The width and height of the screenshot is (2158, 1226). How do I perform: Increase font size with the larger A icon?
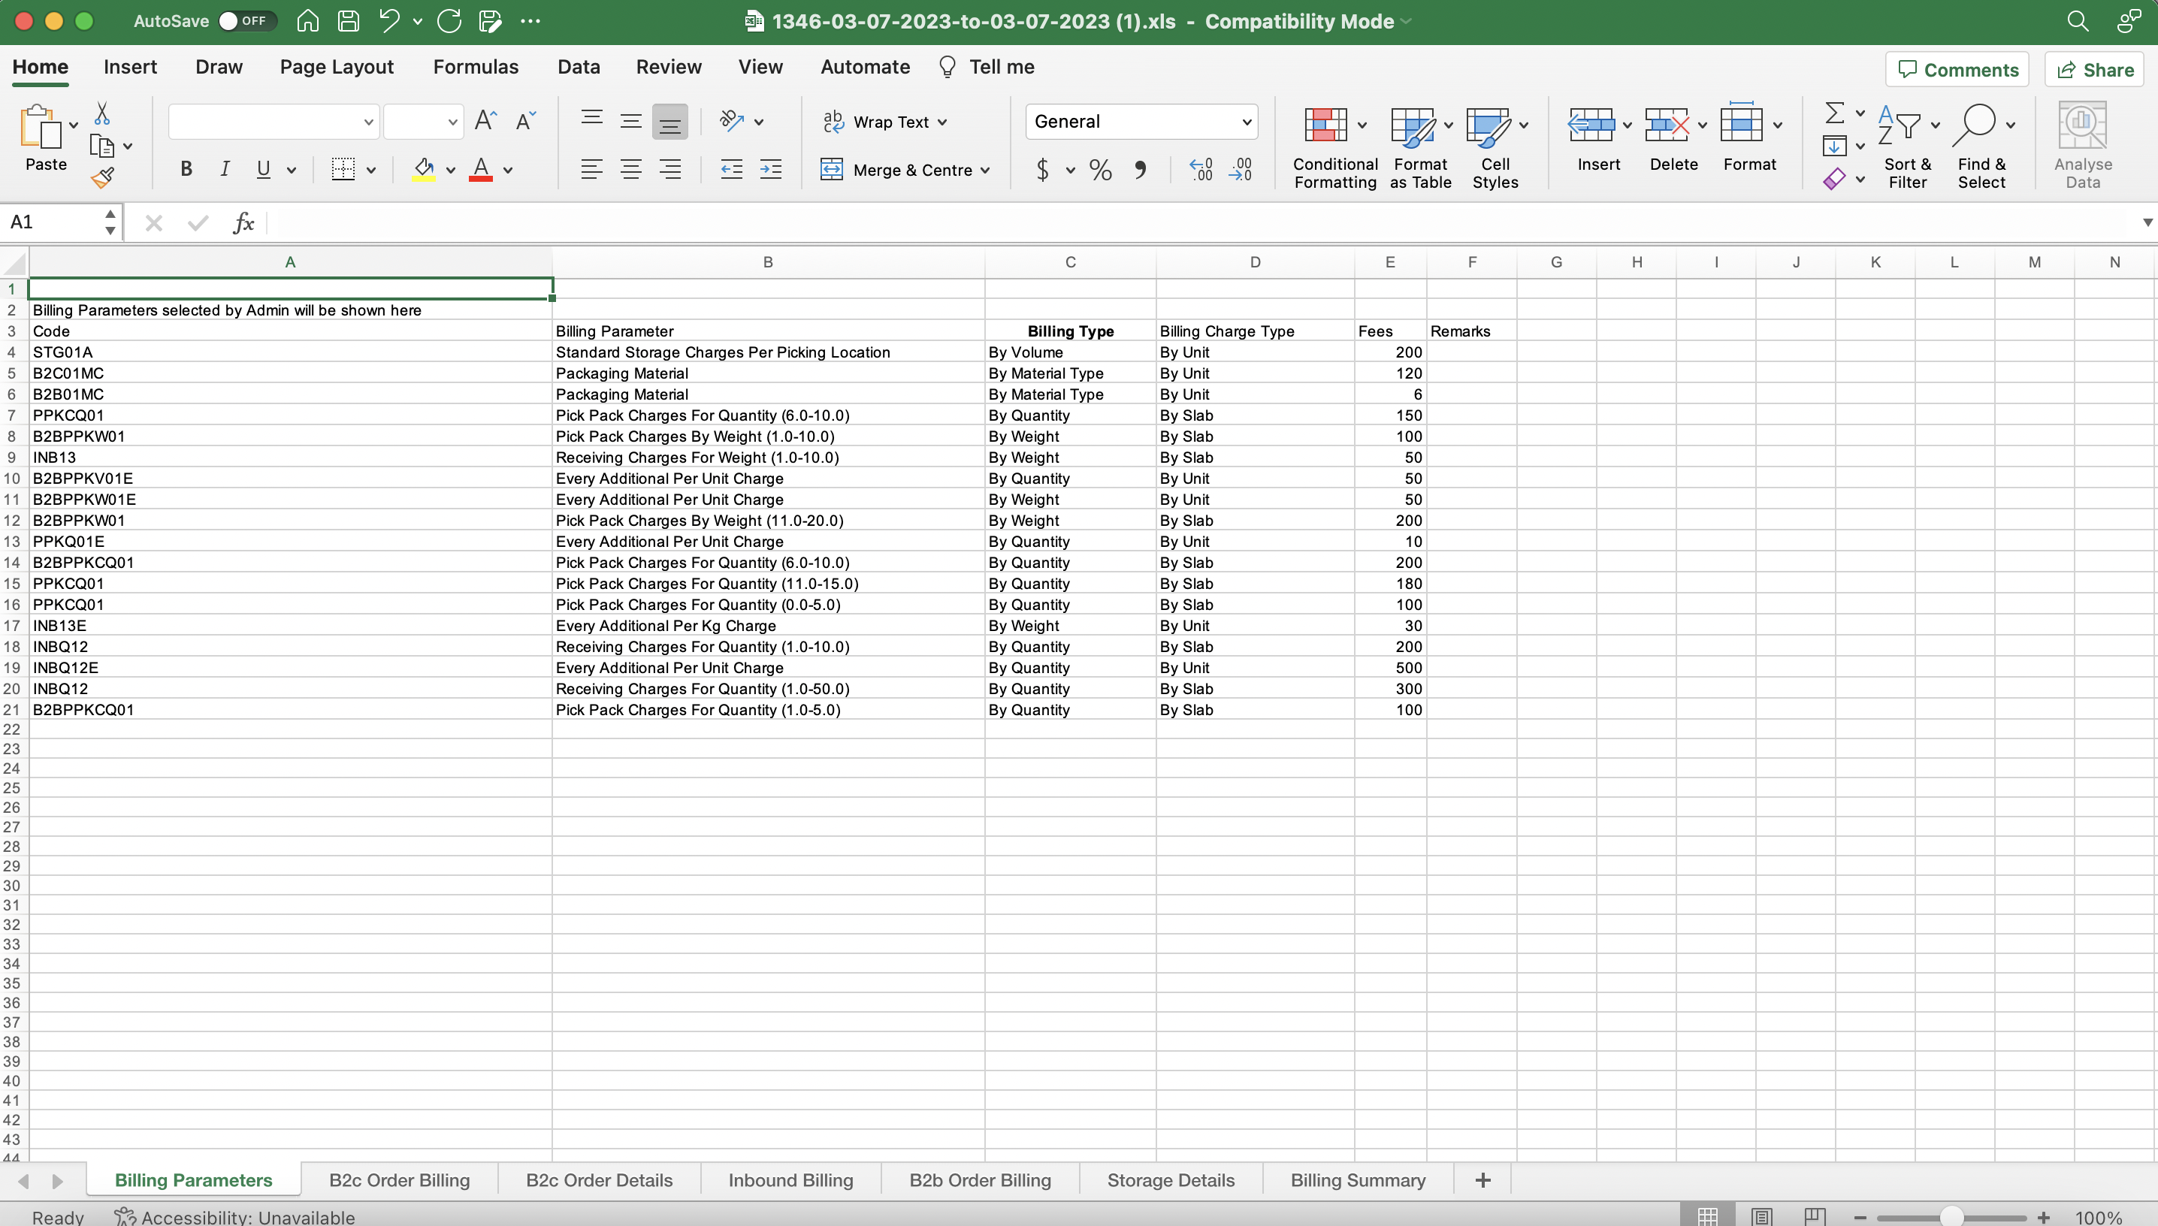(x=486, y=121)
